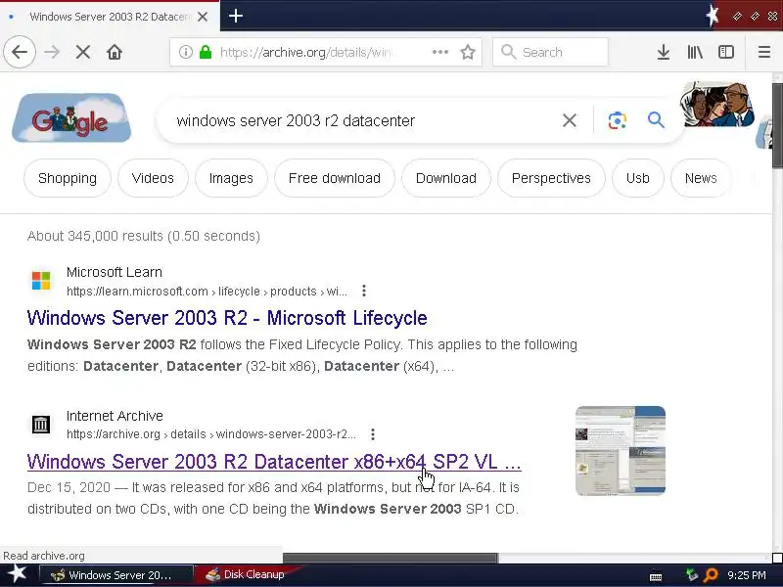Click the doodle artwork beside search bar
This screenshot has height=587, width=783.
point(717,105)
